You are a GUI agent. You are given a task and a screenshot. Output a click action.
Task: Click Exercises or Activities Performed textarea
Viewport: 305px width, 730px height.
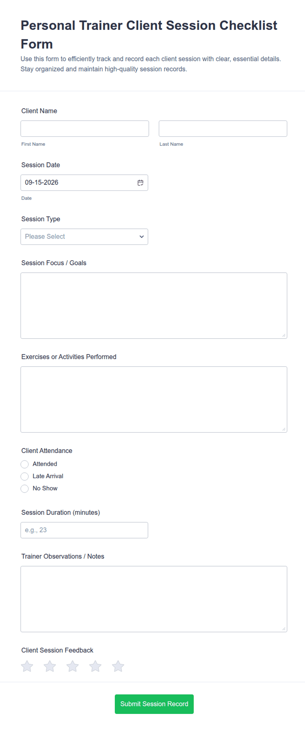[x=154, y=399]
